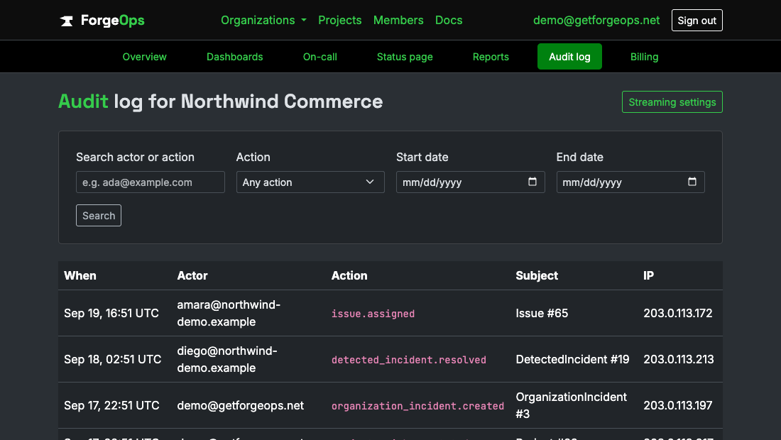Click actor amara@northwind-demo.example
Screen dimensions: 781x440
click(229, 313)
